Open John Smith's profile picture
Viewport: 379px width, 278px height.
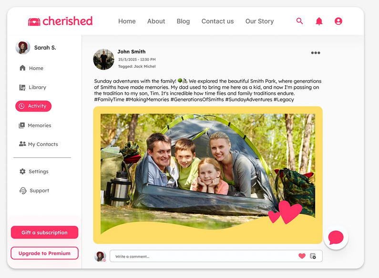[x=104, y=59]
